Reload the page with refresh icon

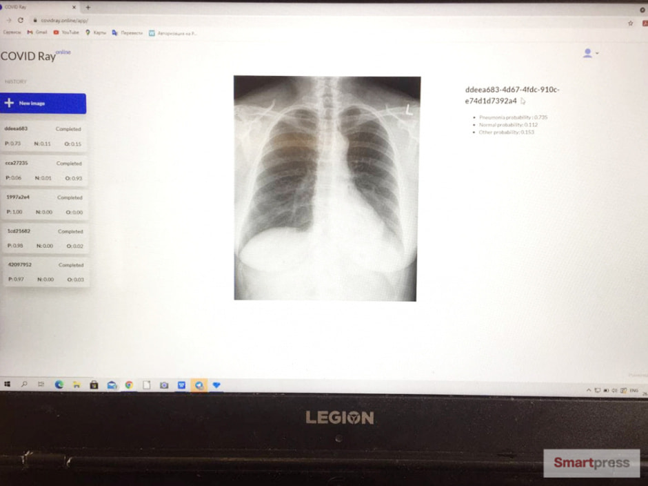click(21, 20)
